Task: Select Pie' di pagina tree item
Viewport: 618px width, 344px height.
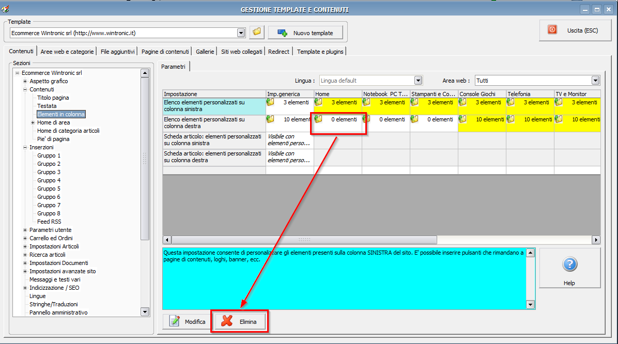Action: [53, 139]
